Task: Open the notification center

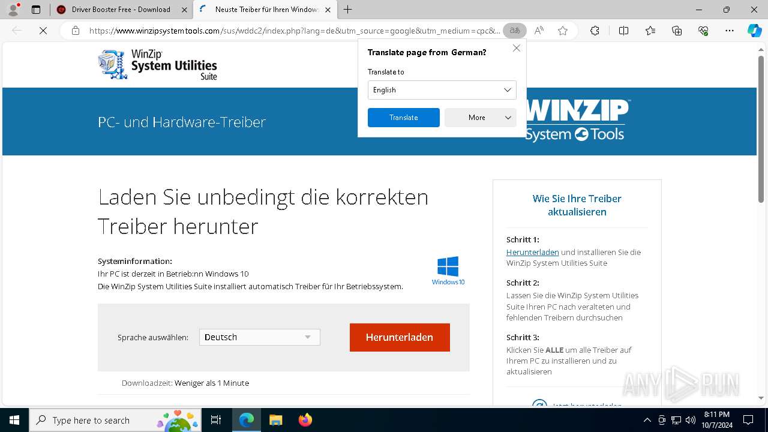Action: pyautogui.click(x=748, y=420)
